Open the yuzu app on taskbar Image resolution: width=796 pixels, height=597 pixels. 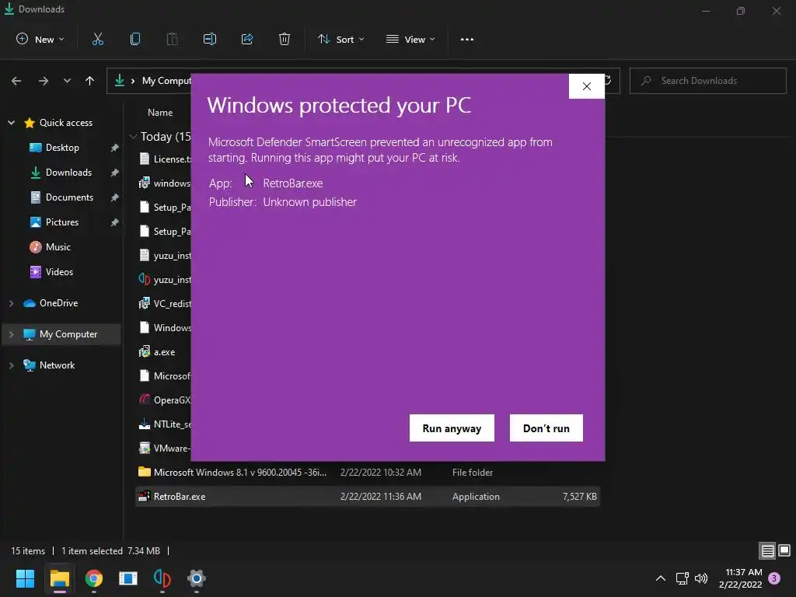[162, 578]
